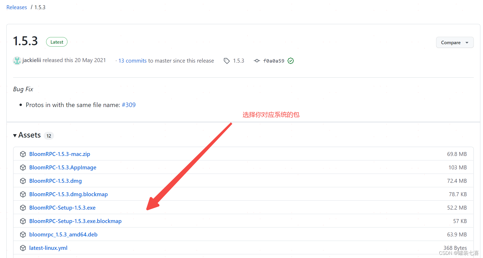
Task: Click package icon for latest-linux.yml
Action: [x=23, y=248]
